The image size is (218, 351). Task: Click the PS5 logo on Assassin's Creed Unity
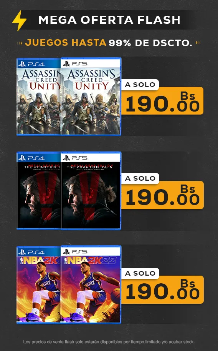coord(75,64)
